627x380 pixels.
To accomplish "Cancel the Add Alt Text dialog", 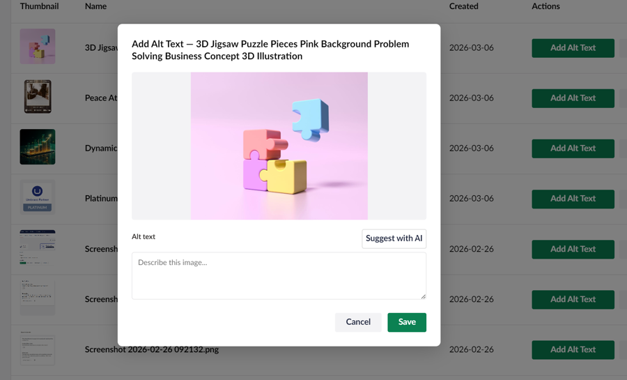I will (358, 322).
